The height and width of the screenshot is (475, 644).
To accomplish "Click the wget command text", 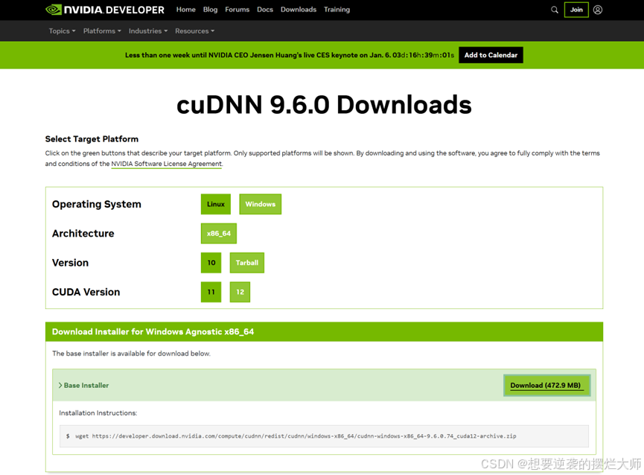I will click(296, 436).
